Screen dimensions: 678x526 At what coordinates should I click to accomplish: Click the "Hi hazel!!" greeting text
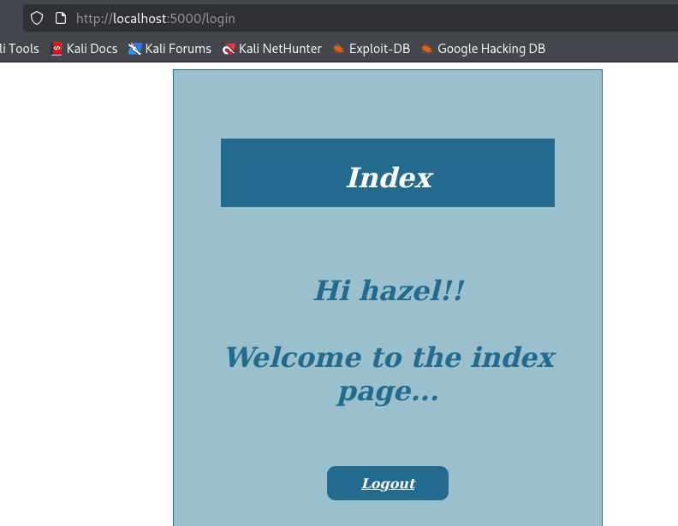(x=389, y=291)
